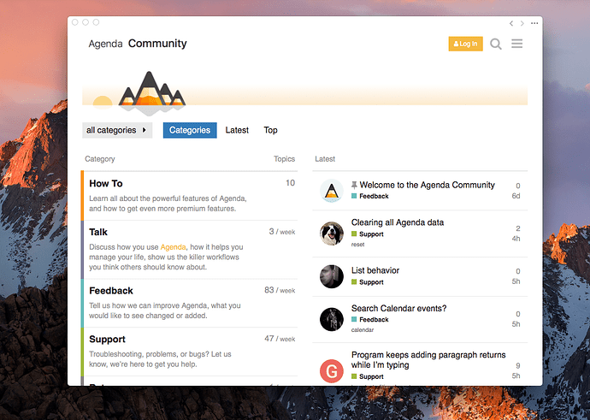Image resolution: width=590 pixels, height=420 pixels.
Task: Click the Support category description text
Action: (x=160, y=359)
